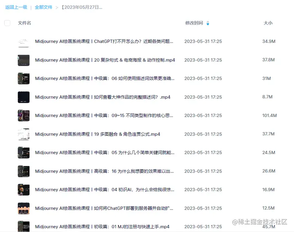This screenshot has height=232, width=294.
Task: Sort by the 大小 column header
Action: pos(268,23)
